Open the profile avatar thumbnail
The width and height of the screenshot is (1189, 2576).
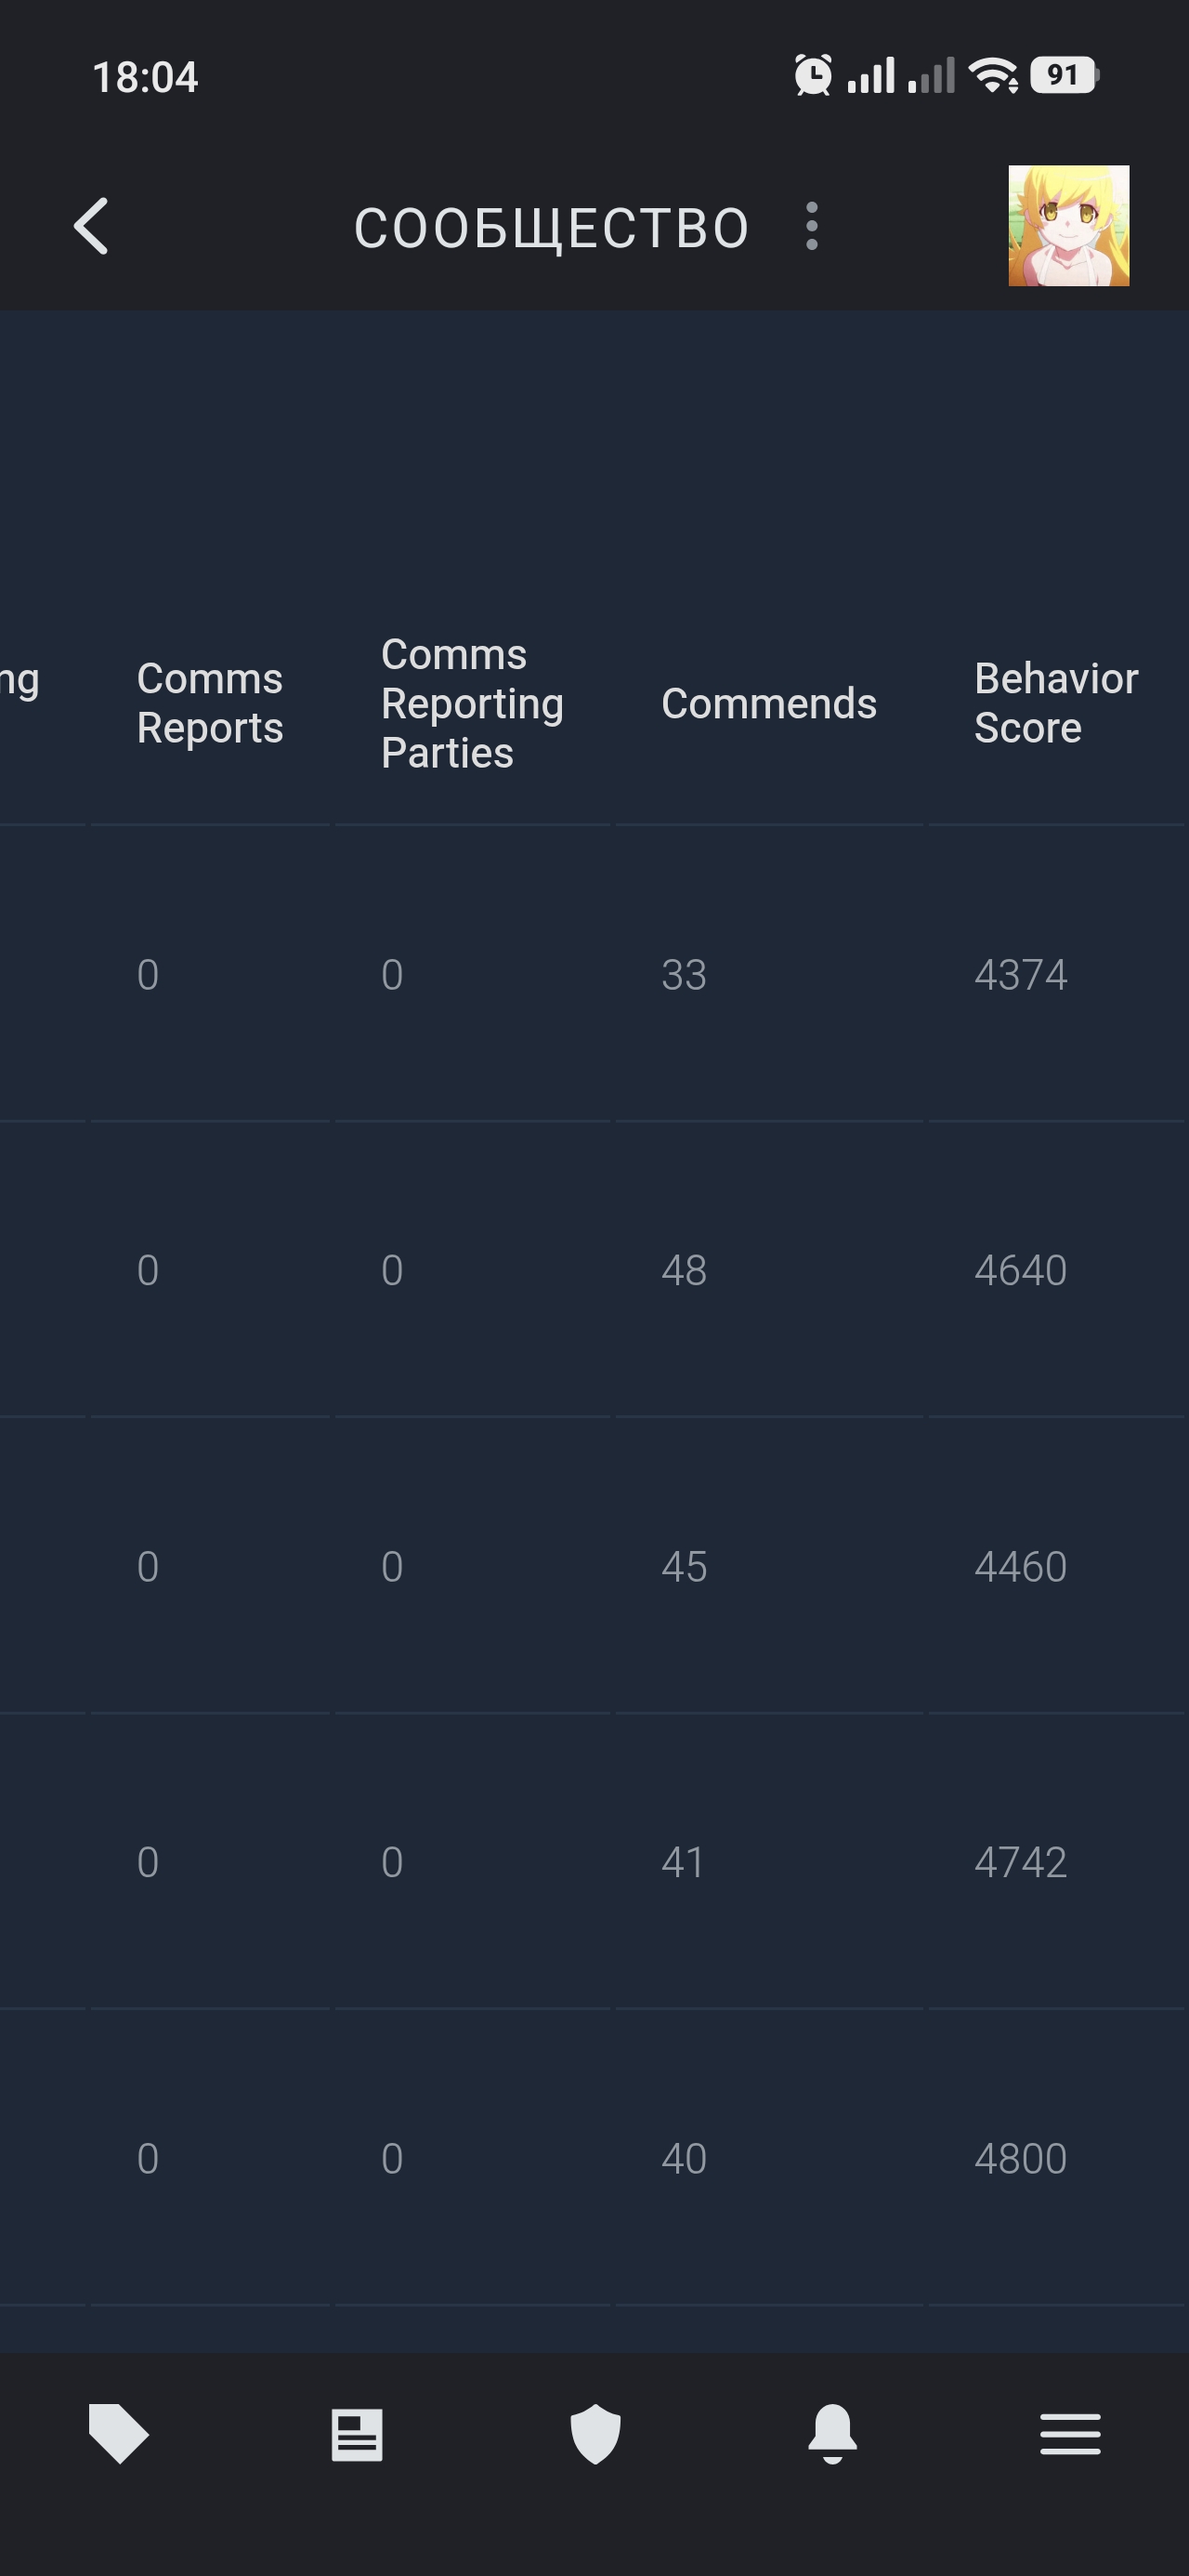[1068, 226]
